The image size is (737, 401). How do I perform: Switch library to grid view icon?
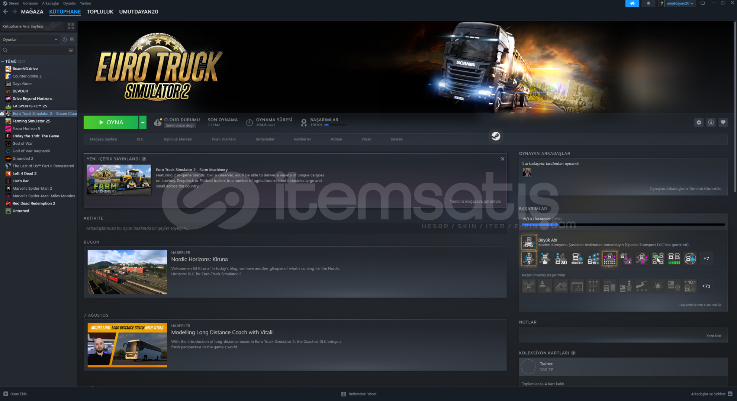71,26
